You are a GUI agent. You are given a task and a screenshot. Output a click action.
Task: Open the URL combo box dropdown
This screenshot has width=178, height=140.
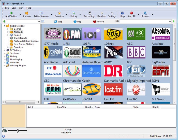click(x=170, y=22)
